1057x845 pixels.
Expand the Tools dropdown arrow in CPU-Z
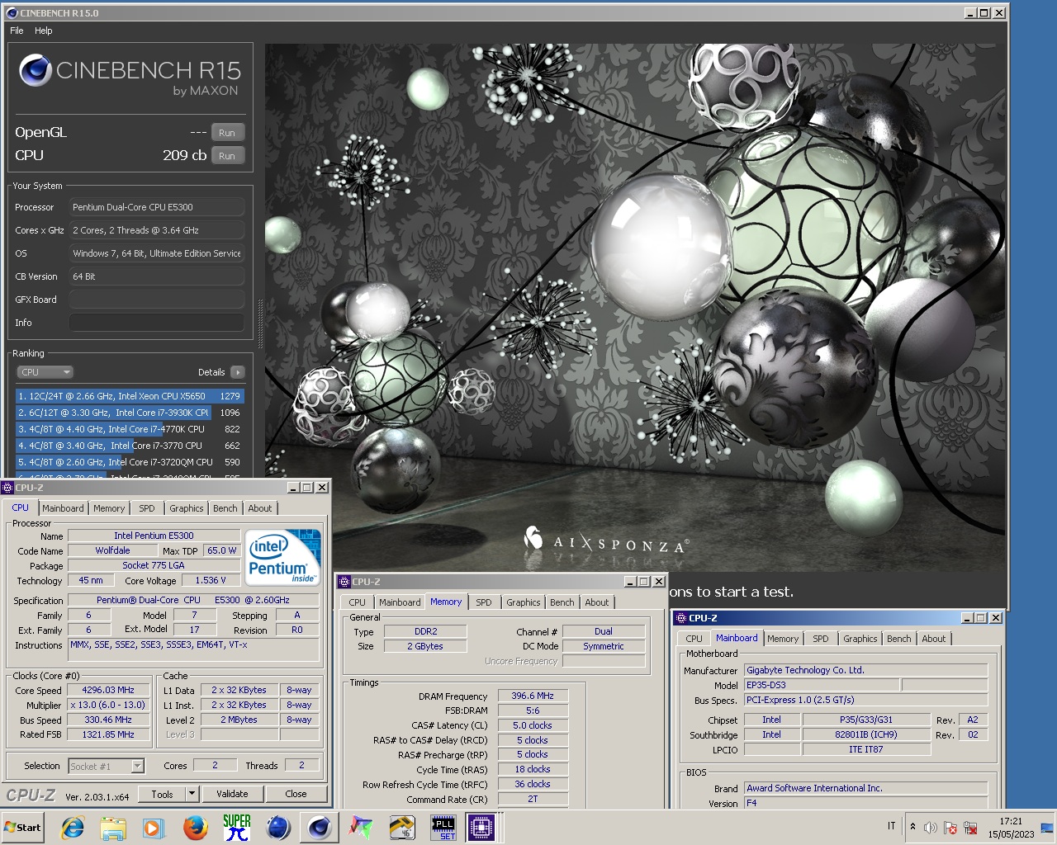(x=192, y=794)
